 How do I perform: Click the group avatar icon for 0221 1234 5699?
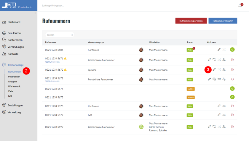(141, 127)
